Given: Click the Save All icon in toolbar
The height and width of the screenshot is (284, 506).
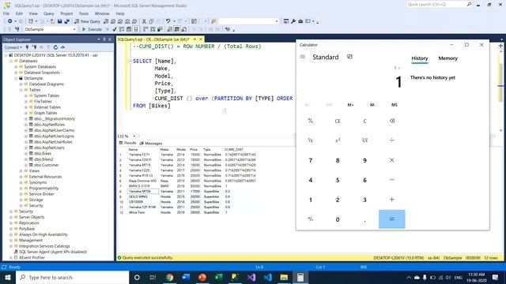Looking at the screenshot, I should coord(66,21).
